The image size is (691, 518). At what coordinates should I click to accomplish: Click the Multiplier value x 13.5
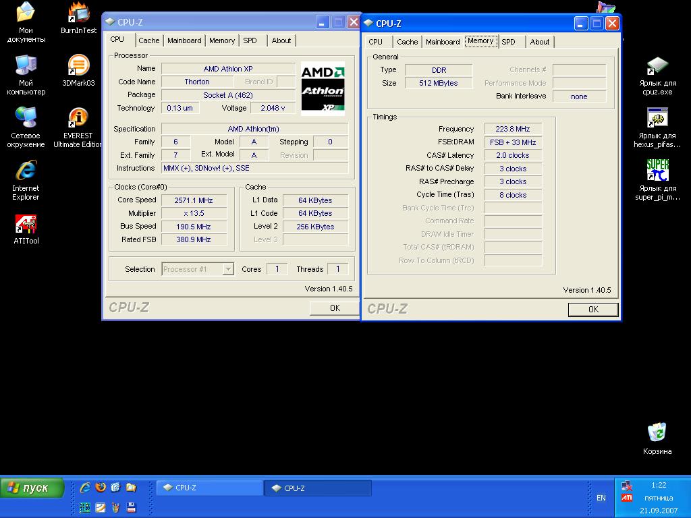(194, 213)
